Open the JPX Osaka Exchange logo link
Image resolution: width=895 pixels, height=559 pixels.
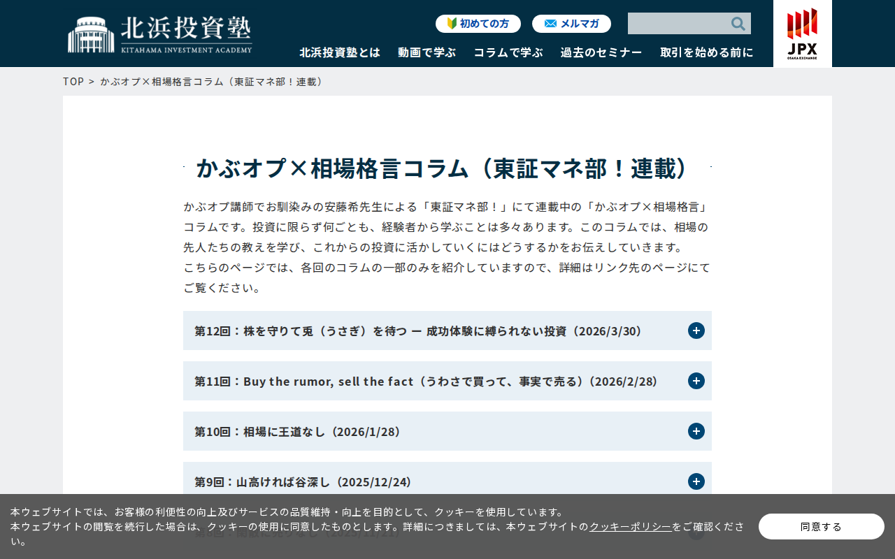coord(802,34)
